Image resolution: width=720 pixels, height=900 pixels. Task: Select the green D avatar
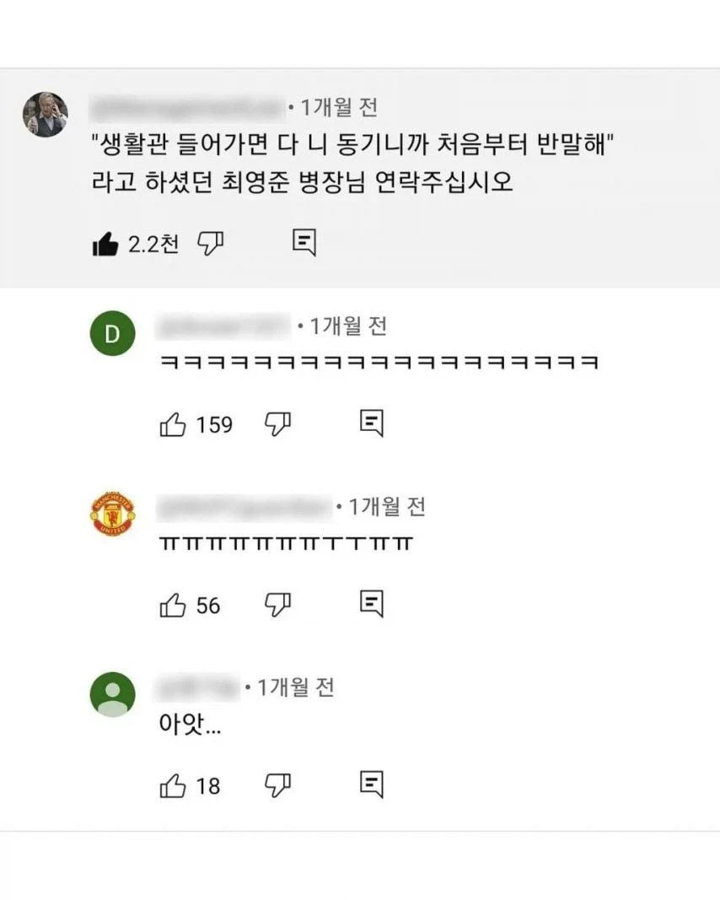tap(114, 333)
